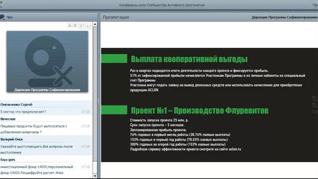Click the sender name "Вячеслав"
318x179 pixels.
8,119
